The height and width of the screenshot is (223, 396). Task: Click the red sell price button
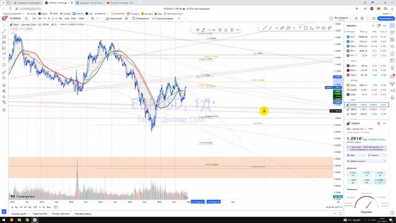coord(14,29)
